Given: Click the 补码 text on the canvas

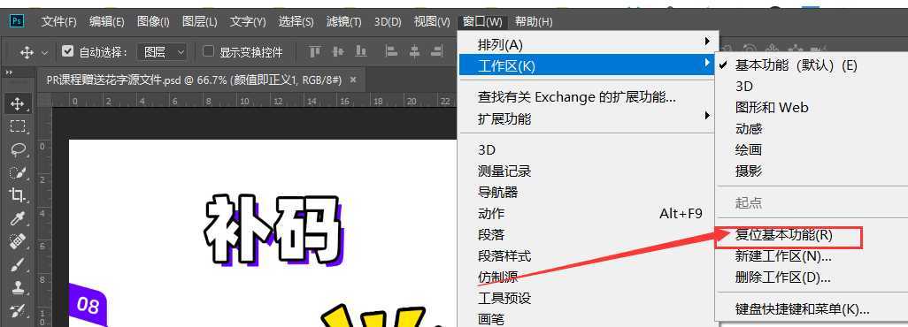Looking at the screenshot, I should pyautogui.click(x=273, y=230).
